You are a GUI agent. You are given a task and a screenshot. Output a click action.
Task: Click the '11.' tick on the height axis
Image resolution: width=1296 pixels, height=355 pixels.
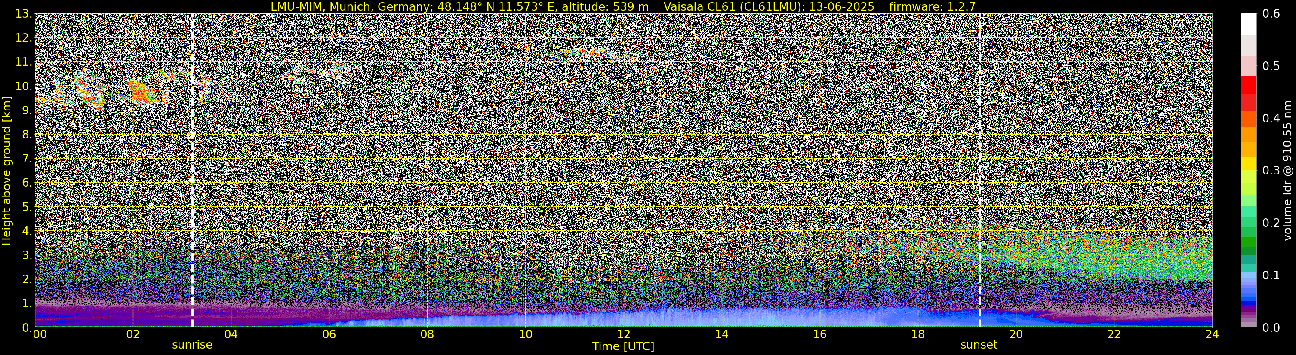[24, 62]
